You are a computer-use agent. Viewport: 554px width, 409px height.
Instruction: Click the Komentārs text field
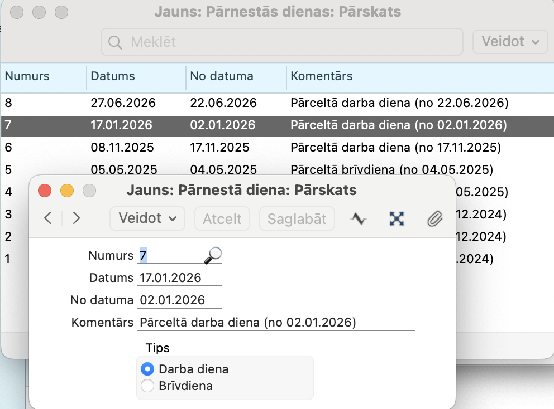(276, 322)
